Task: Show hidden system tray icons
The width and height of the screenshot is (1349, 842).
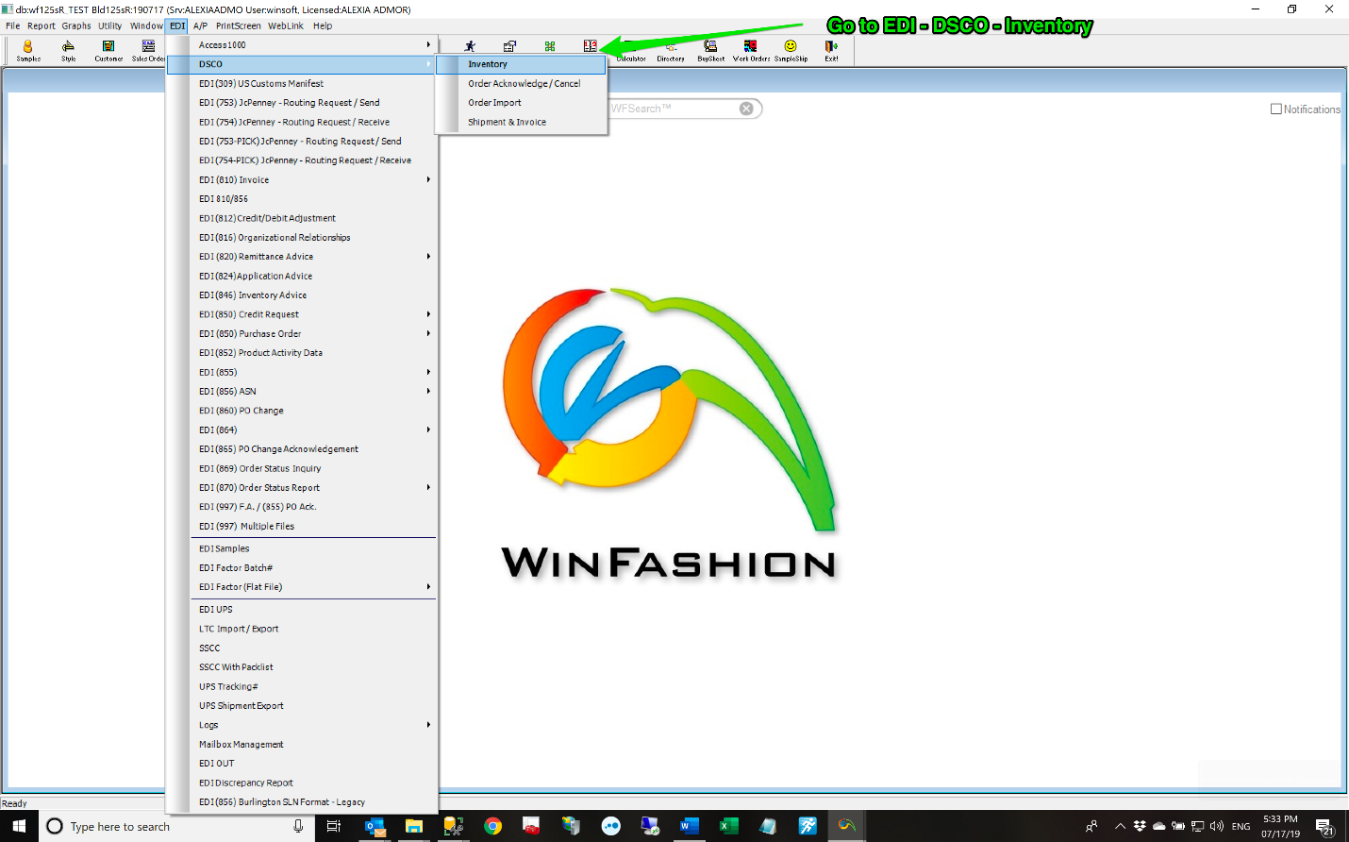Action: (1120, 826)
